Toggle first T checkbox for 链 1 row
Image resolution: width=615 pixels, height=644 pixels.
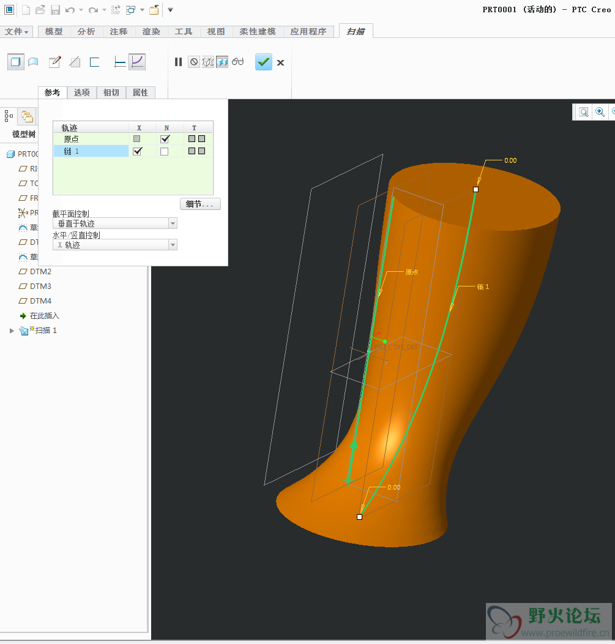[192, 151]
